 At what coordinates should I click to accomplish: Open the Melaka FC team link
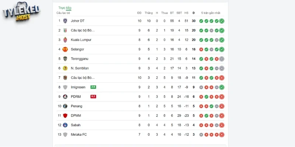[x=79, y=135]
